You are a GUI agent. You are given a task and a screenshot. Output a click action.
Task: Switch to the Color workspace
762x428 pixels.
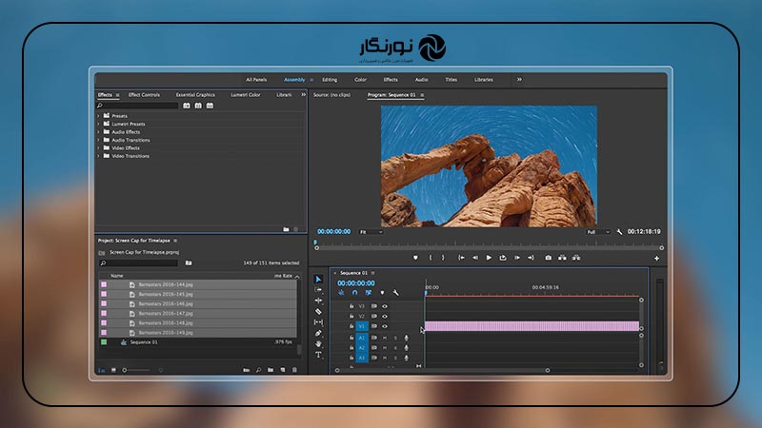pos(360,80)
